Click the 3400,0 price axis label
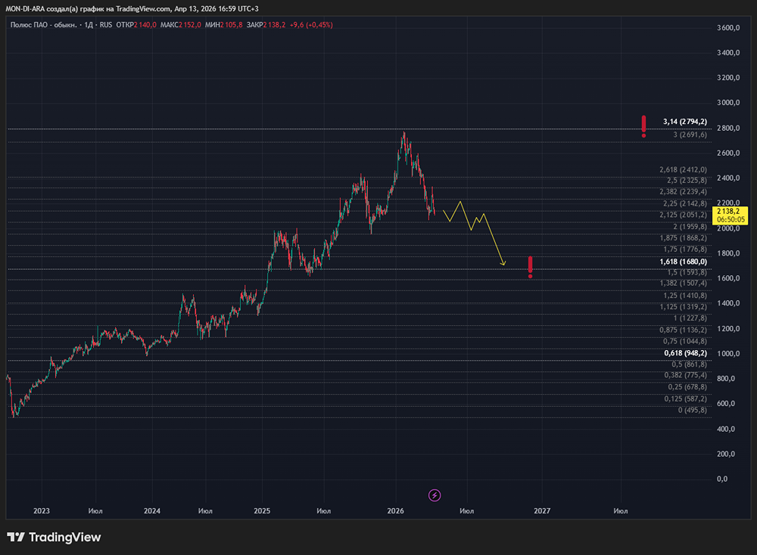This screenshot has height=555, width=757. 728,53
